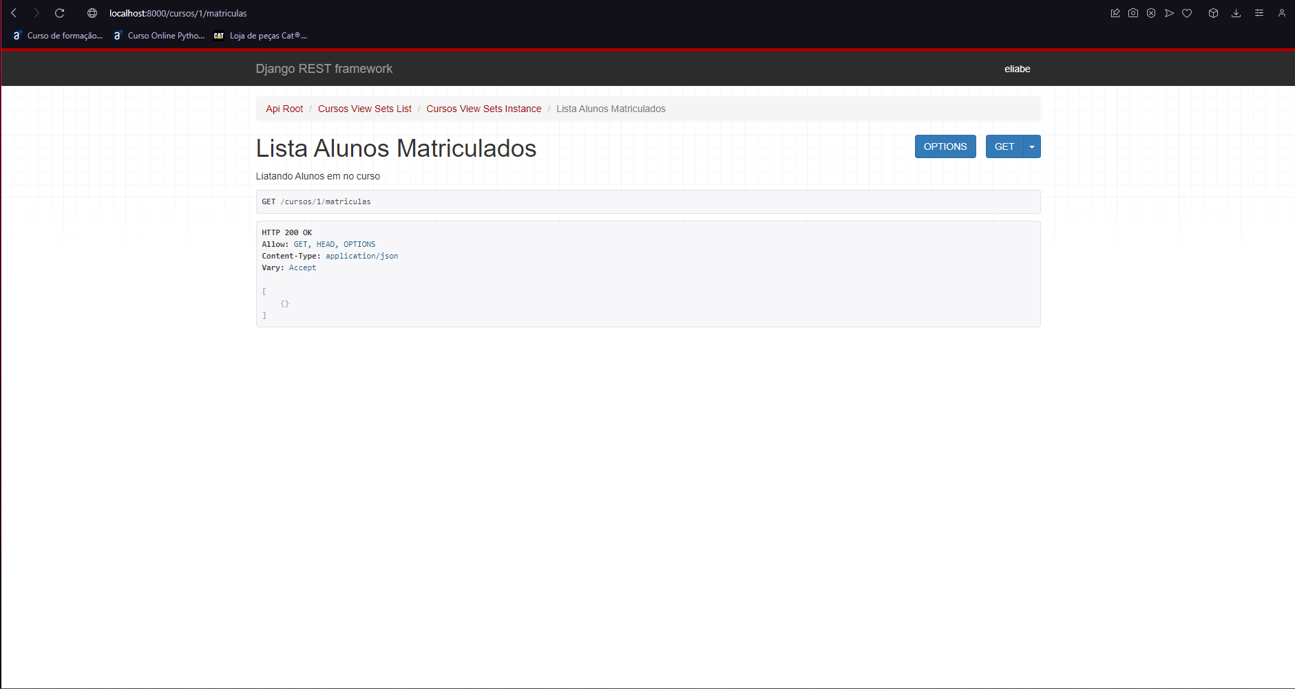Viewport: 1295px width, 689px height.
Task: Open the Loja de peças Cat bookmark
Action: pyautogui.click(x=260, y=36)
